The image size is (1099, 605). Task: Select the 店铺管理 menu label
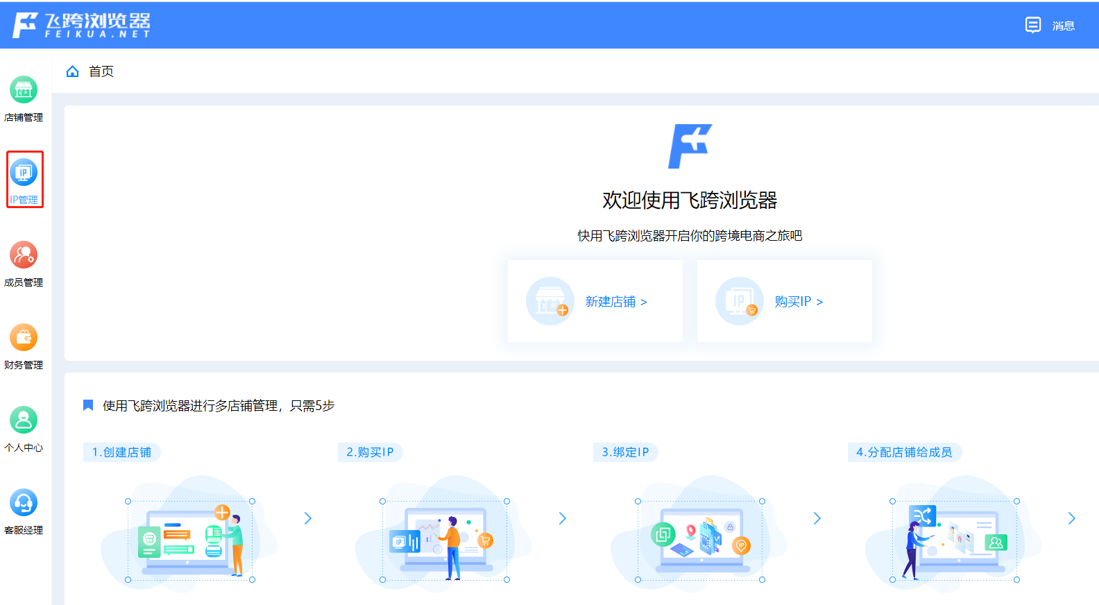coord(24,117)
